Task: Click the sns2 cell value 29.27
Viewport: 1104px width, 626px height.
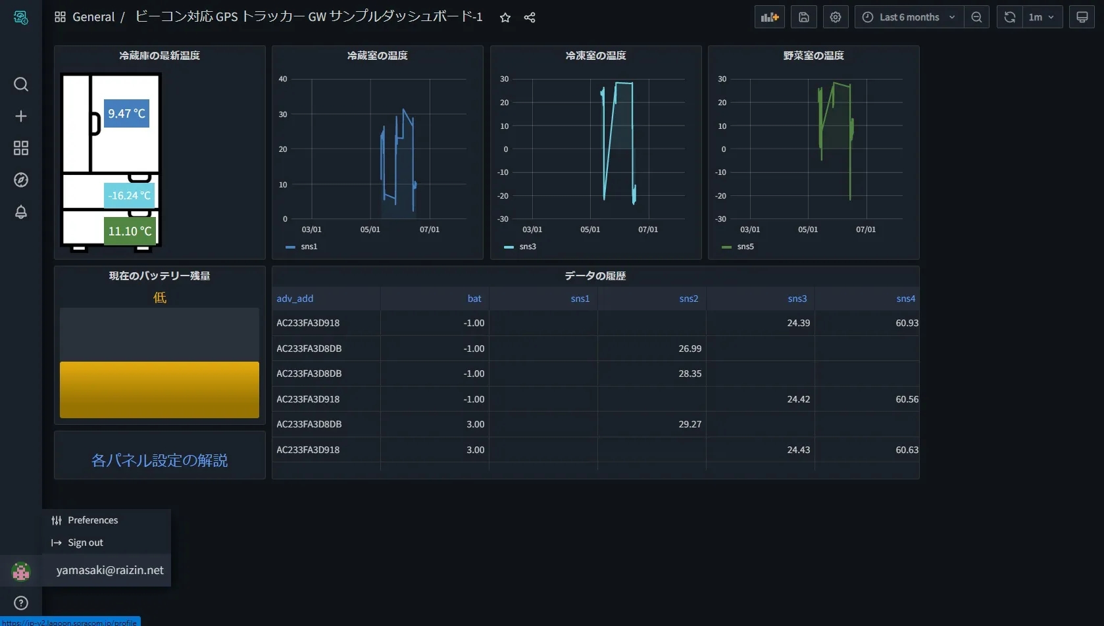Action: [x=690, y=424]
